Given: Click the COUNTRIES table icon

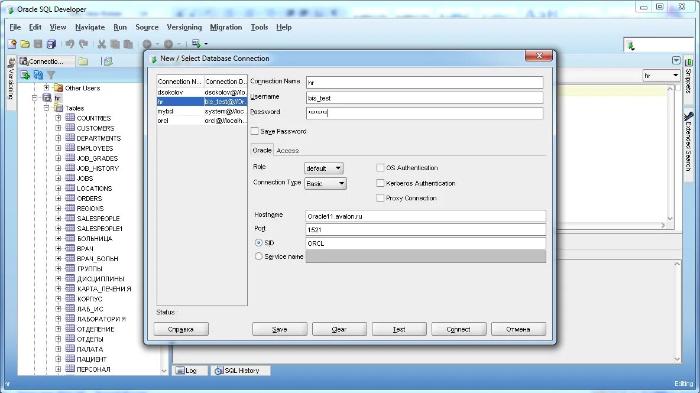Looking at the screenshot, I should (70, 118).
